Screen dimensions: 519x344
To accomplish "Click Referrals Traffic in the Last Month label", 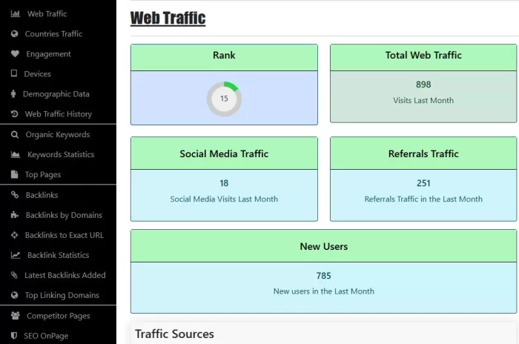I will point(423,199).
